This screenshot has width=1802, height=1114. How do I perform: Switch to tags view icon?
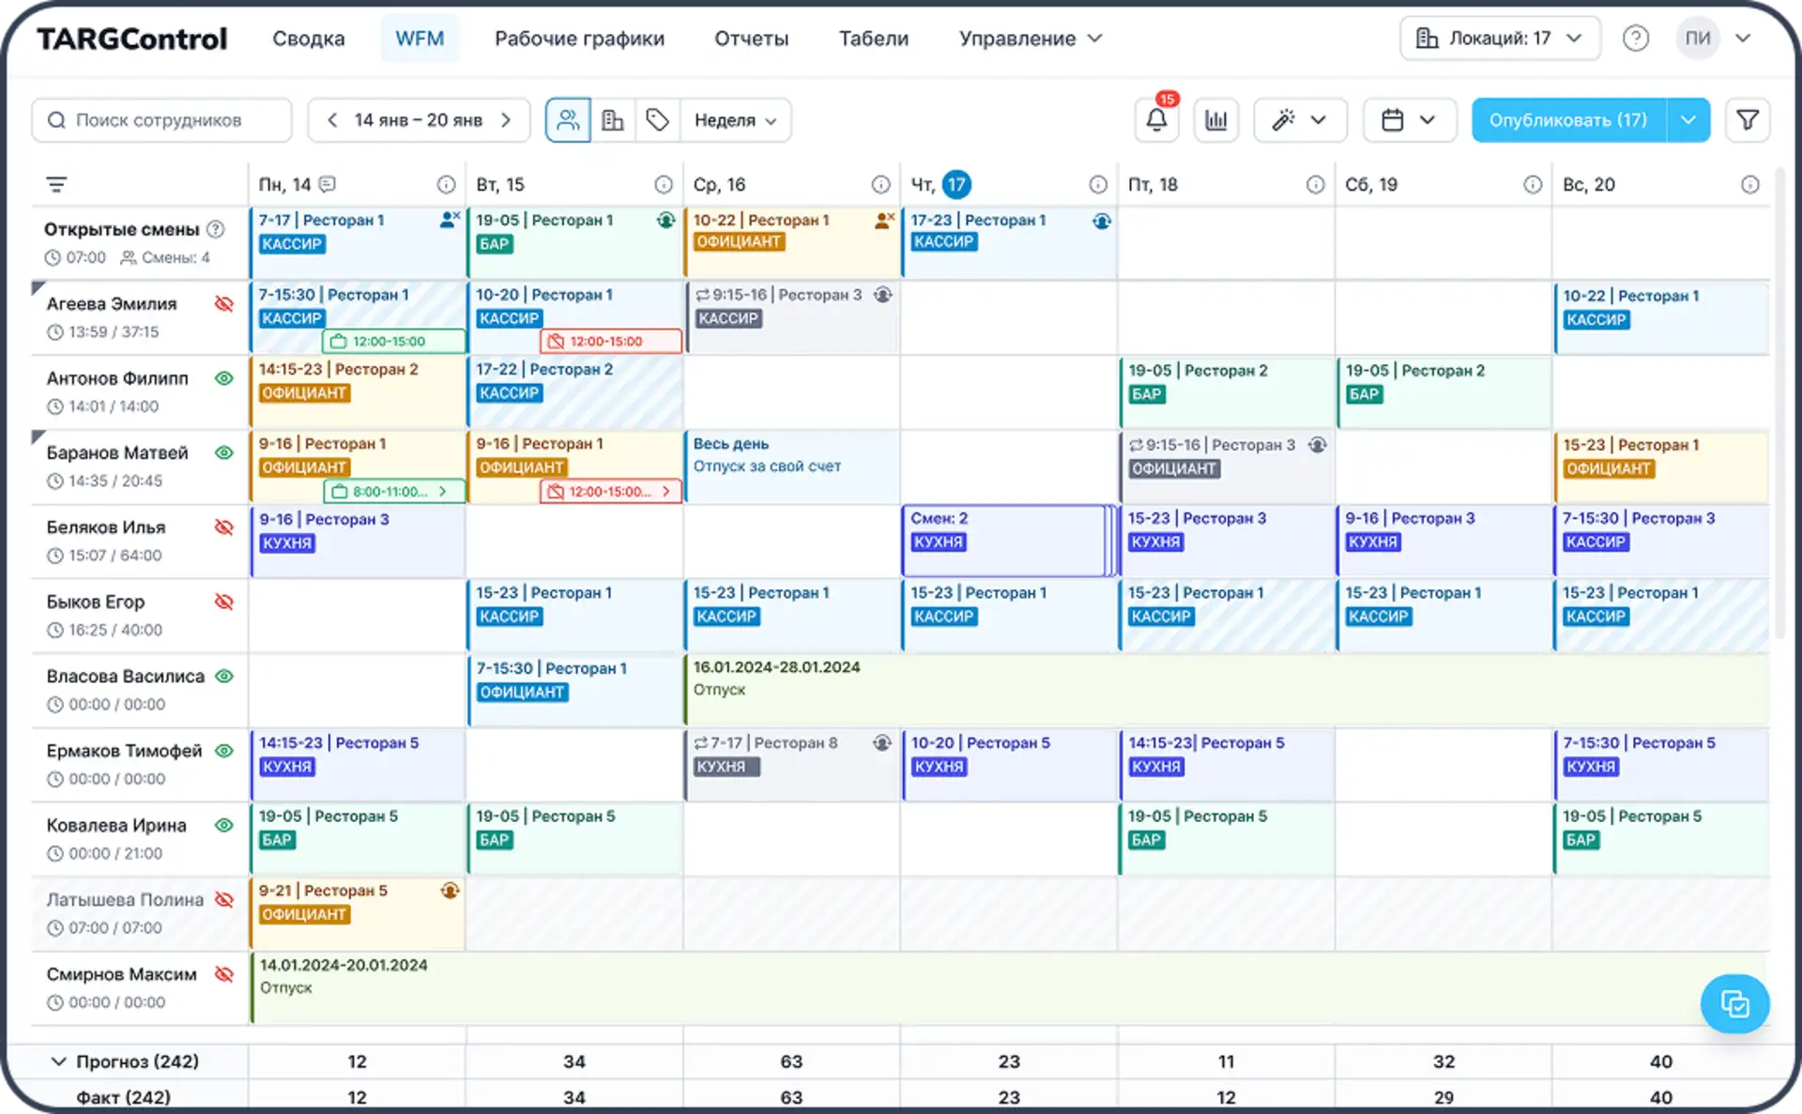click(x=658, y=120)
